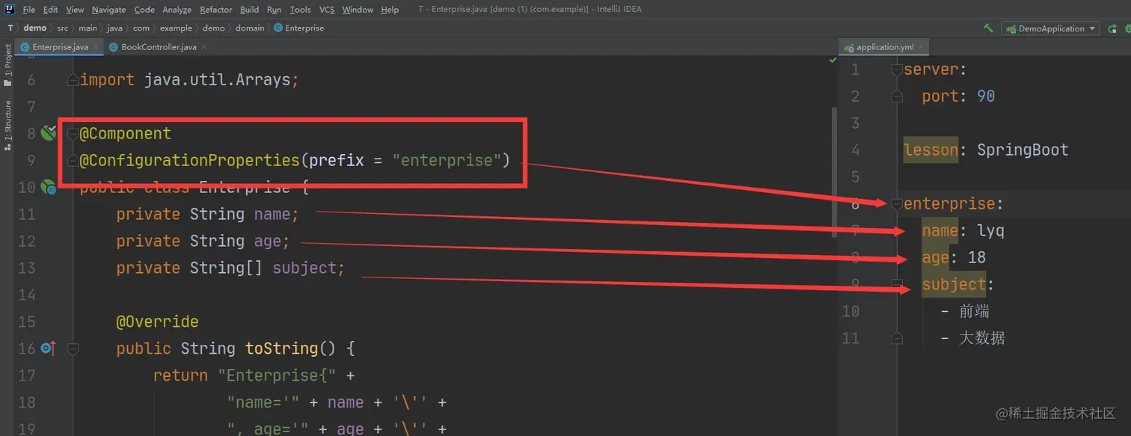Click the fold end marker on yml line 2
This screenshot has height=436, width=1131.
coord(897,96)
